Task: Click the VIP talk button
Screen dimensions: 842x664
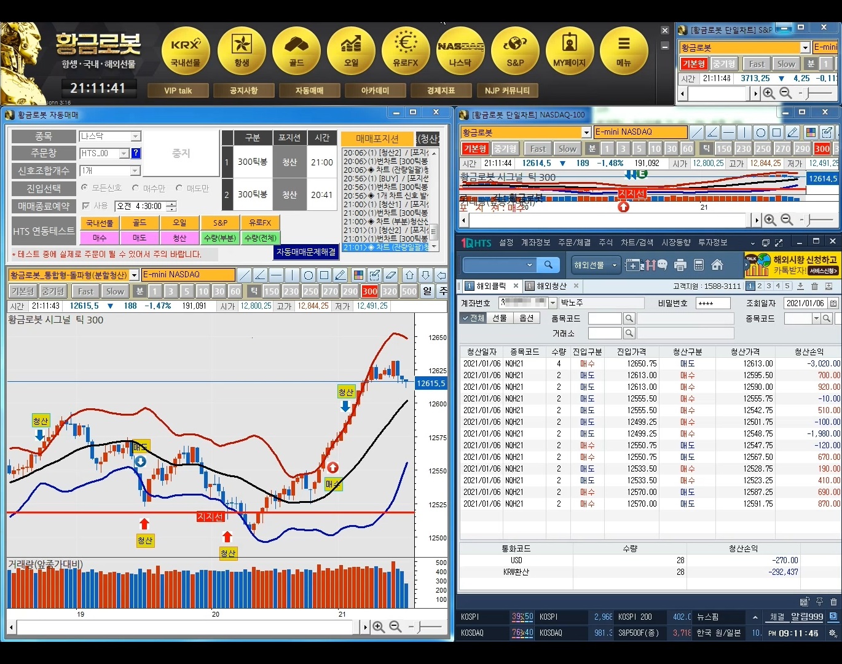Action: point(178,90)
